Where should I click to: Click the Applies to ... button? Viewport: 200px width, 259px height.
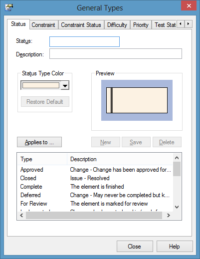[x=39, y=142]
